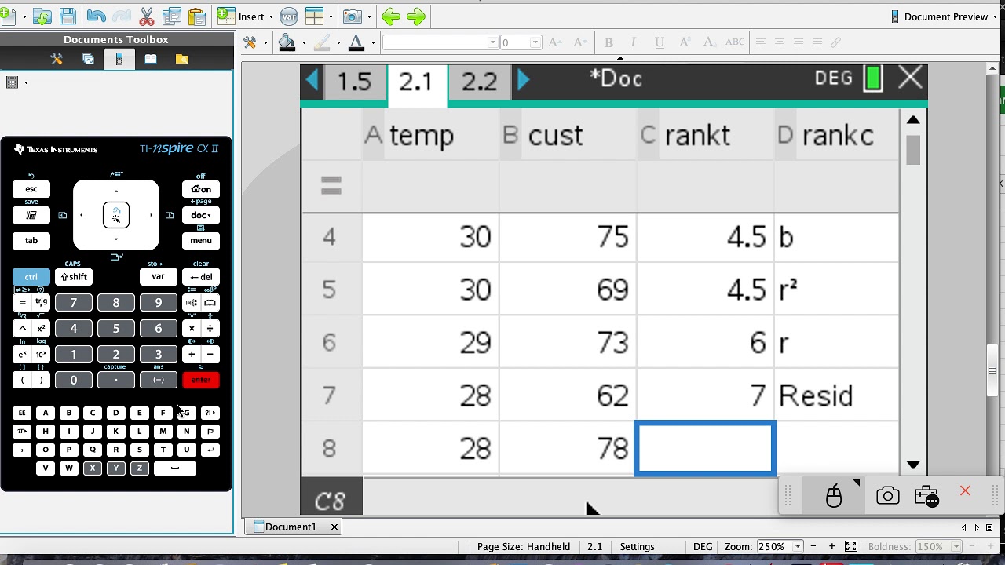Screen dimensions: 1005x565
Task: Click the blue left page arrow
Action: click(312, 80)
